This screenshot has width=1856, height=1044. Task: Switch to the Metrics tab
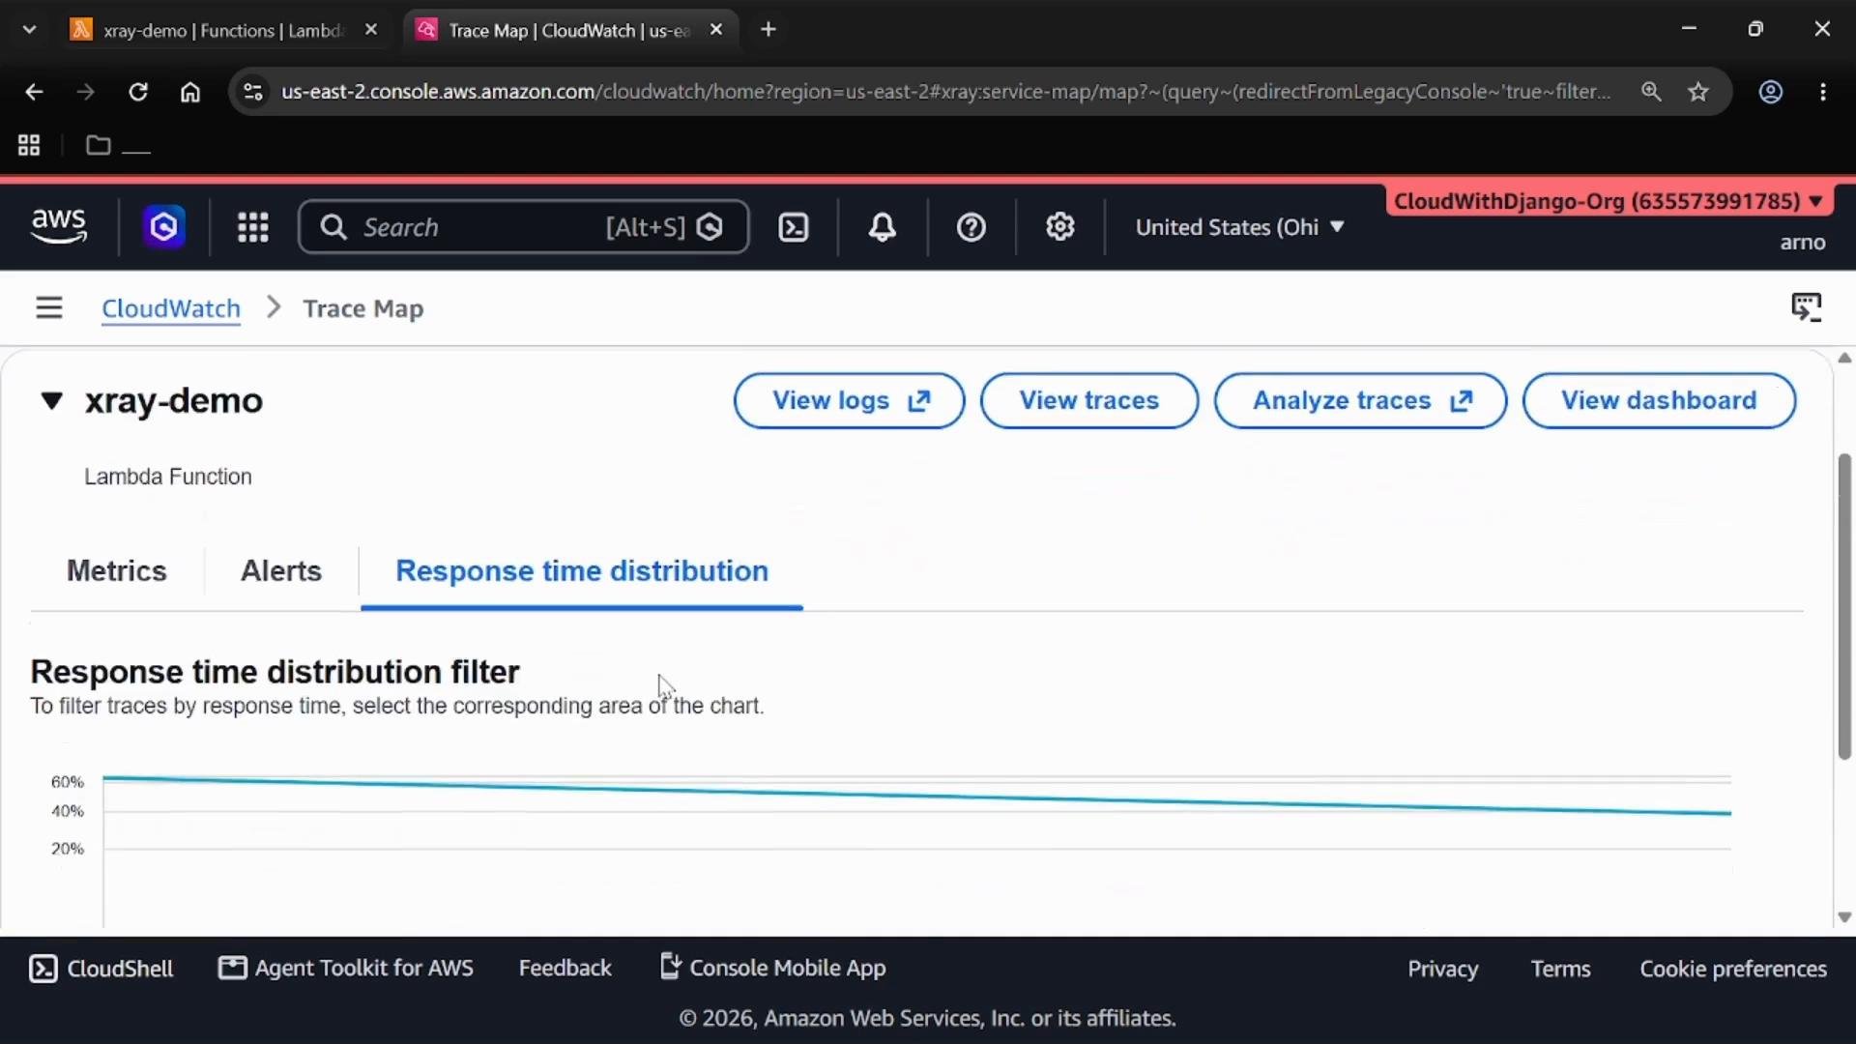click(x=117, y=571)
